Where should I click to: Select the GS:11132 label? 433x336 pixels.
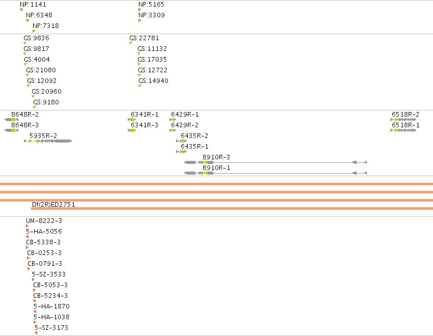pyautogui.click(x=152, y=49)
